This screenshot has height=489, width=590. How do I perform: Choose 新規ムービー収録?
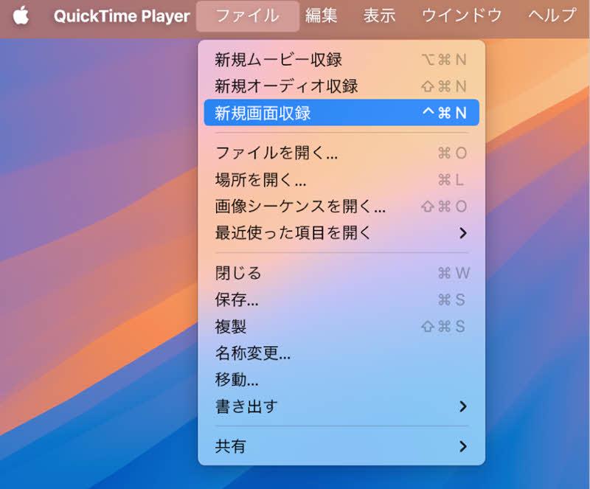pos(341,60)
